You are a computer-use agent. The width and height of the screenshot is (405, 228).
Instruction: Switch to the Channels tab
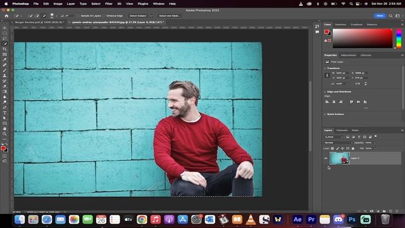[x=342, y=130]
